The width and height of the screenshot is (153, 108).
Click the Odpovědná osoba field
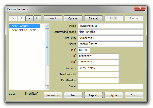(x=110, y=32)
